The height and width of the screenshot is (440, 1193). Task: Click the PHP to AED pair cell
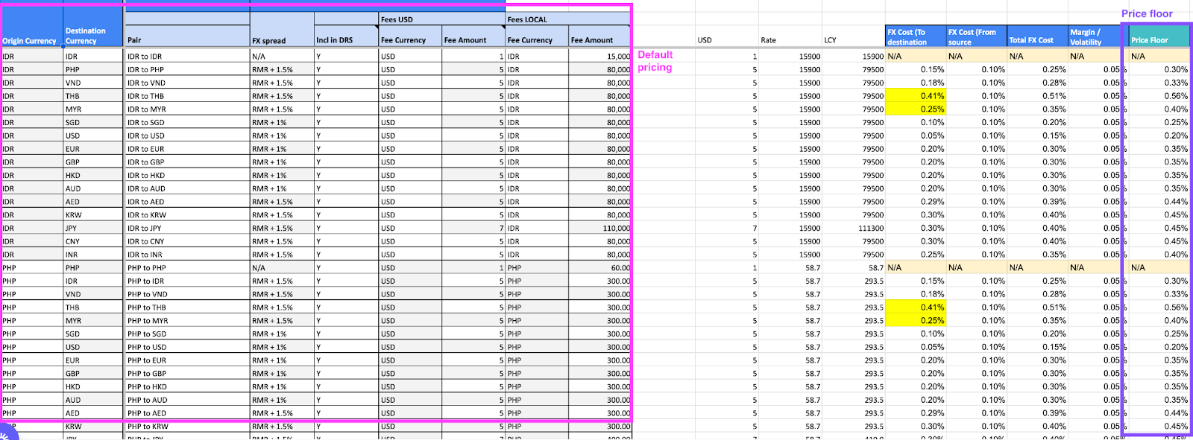pos(187,413)
